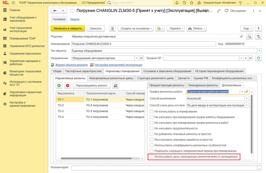Click horizontal scrollbar under repairs table
This screenshot has width=266, height=173.
click(97, 158)
